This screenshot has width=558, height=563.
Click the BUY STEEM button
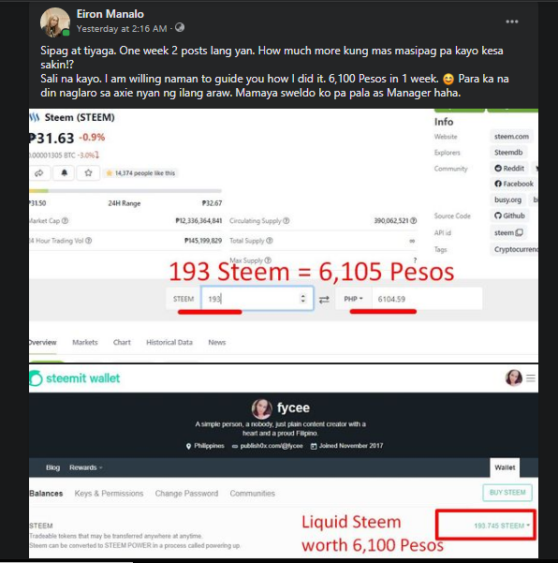point(507,493)
